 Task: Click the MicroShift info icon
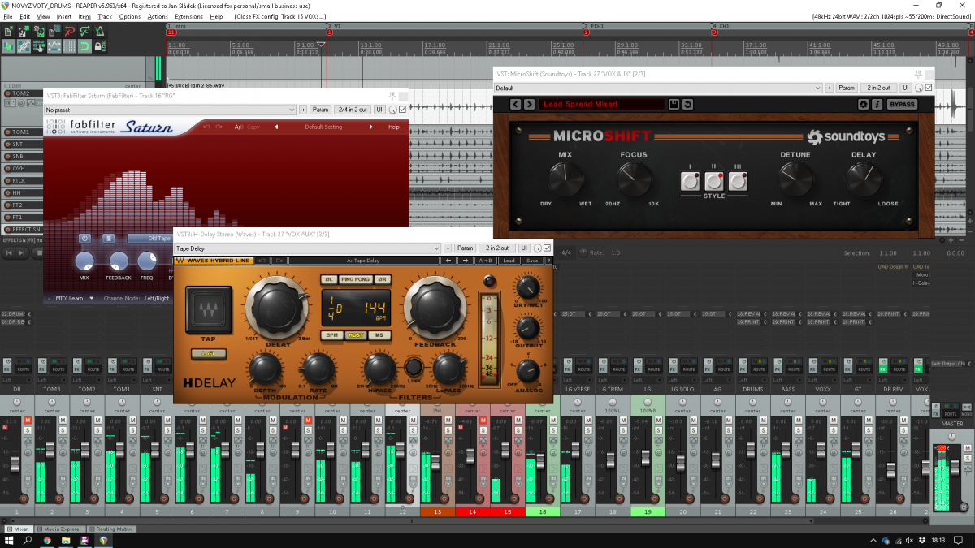pyautogui.click(x=877, y=104)
